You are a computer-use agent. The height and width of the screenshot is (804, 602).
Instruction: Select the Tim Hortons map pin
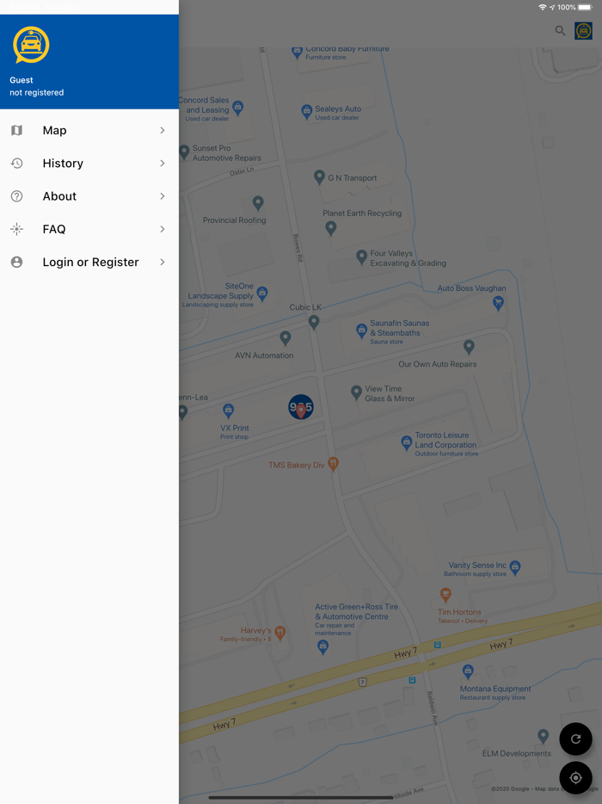[445, 595]
